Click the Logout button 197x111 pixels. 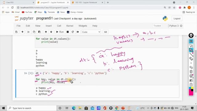tap(177, 18)
